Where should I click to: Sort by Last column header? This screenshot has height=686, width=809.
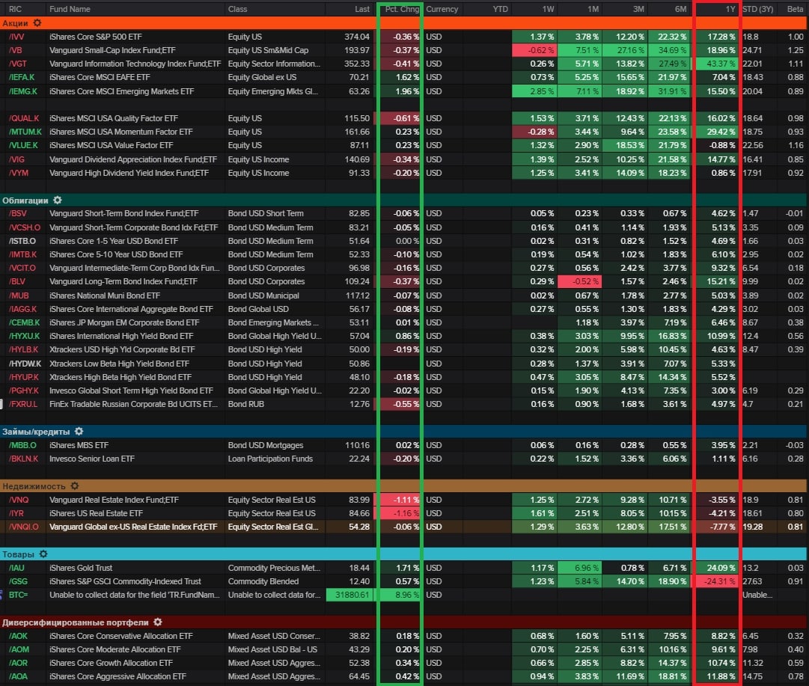coord(362,9)
